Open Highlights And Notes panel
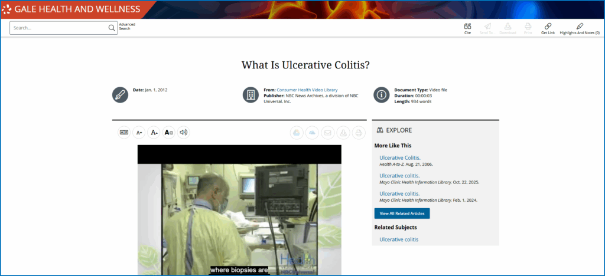Screen dimensions: 605x276 click(579, 27)
